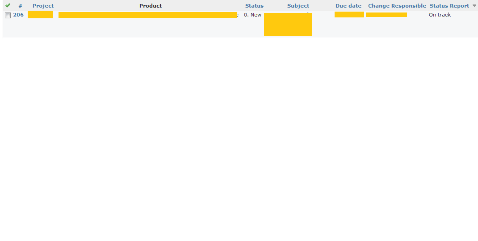Screen dimensions: 478x241
Task: Click the green checkmark select-all icon
Action: [8, 5]
